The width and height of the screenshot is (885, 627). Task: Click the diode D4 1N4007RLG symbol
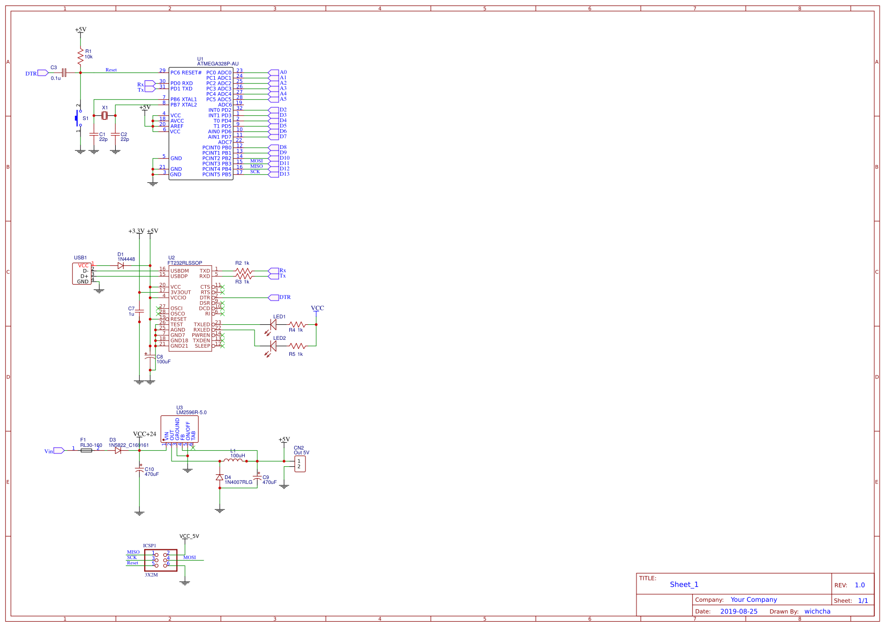pyautogui.click(x=220, y=477)
